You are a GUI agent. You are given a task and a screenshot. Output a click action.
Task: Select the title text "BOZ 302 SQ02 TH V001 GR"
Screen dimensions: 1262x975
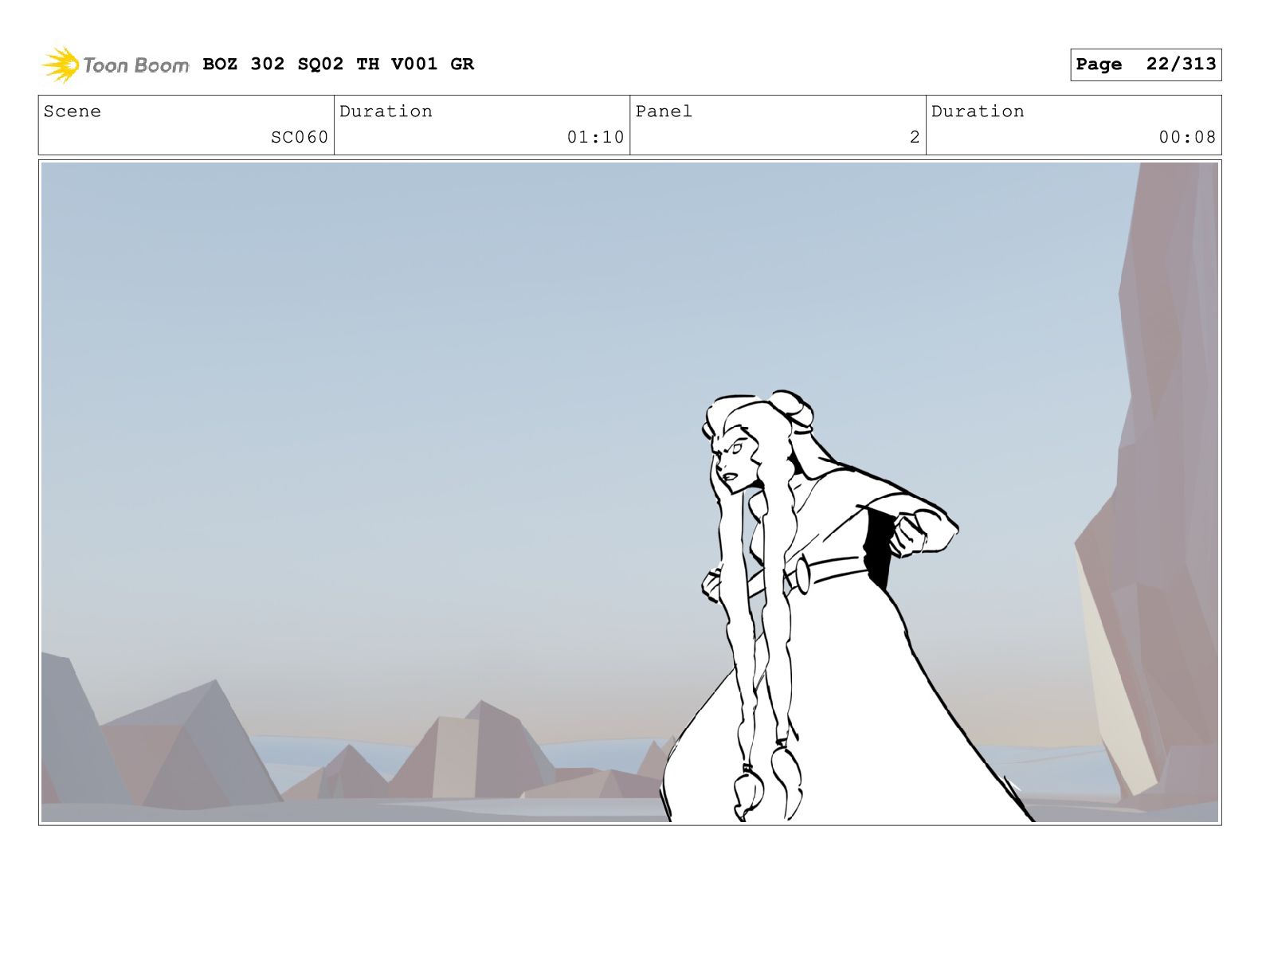[x=338, y=64]
